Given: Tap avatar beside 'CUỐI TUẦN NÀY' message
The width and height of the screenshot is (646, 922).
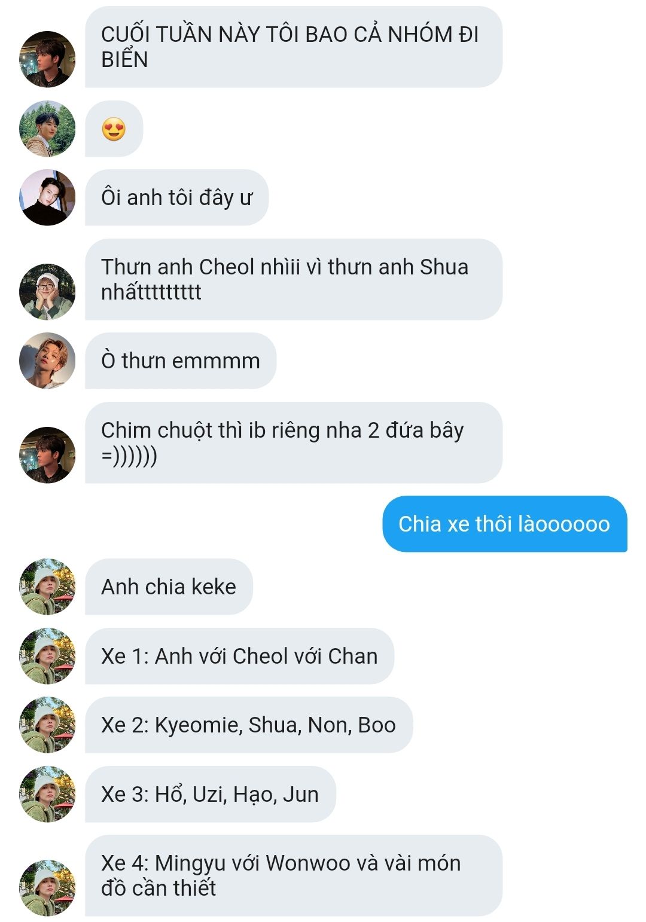Looking at the screenshot, I should pos(47,59).
